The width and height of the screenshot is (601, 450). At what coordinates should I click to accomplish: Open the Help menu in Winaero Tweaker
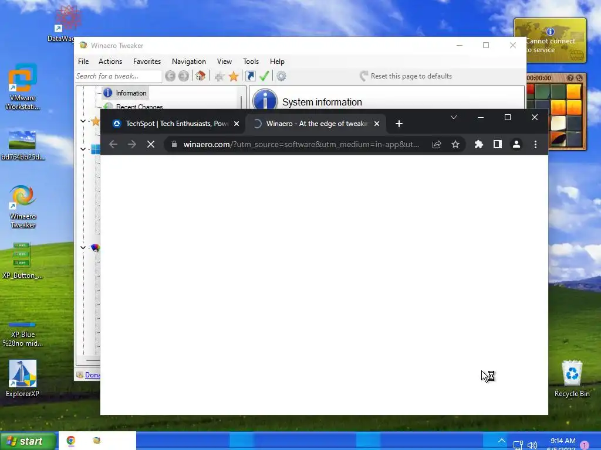pyautogui.click(x=277, y=61)
